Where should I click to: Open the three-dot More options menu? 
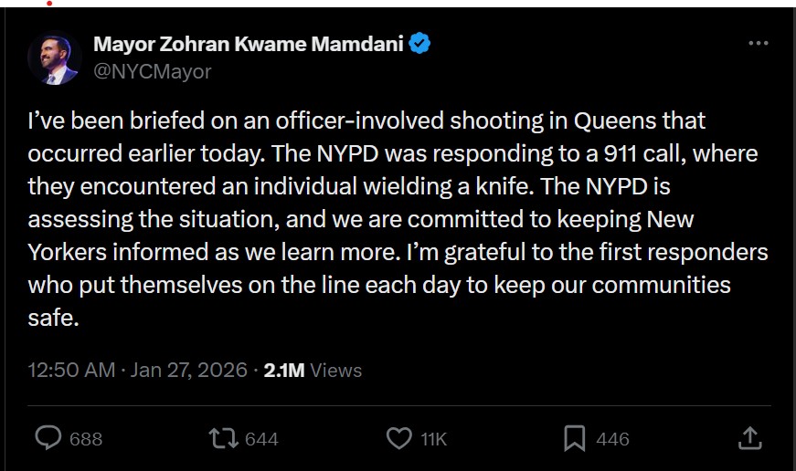[x=759, y=43]
